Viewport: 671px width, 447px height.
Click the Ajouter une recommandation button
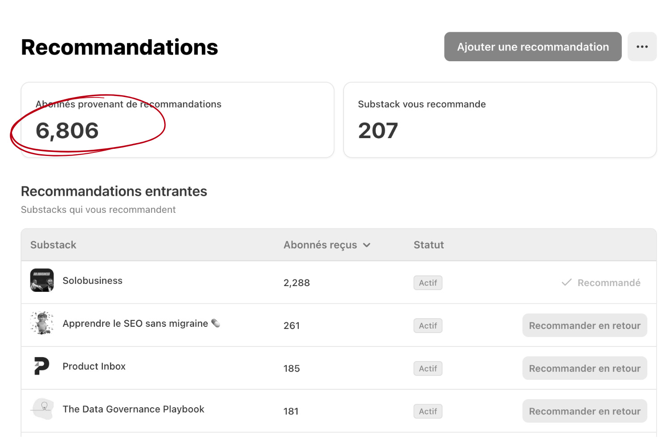533,46
